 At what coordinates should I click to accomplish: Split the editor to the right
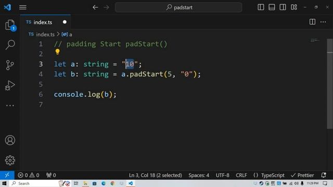click(312, 22)
